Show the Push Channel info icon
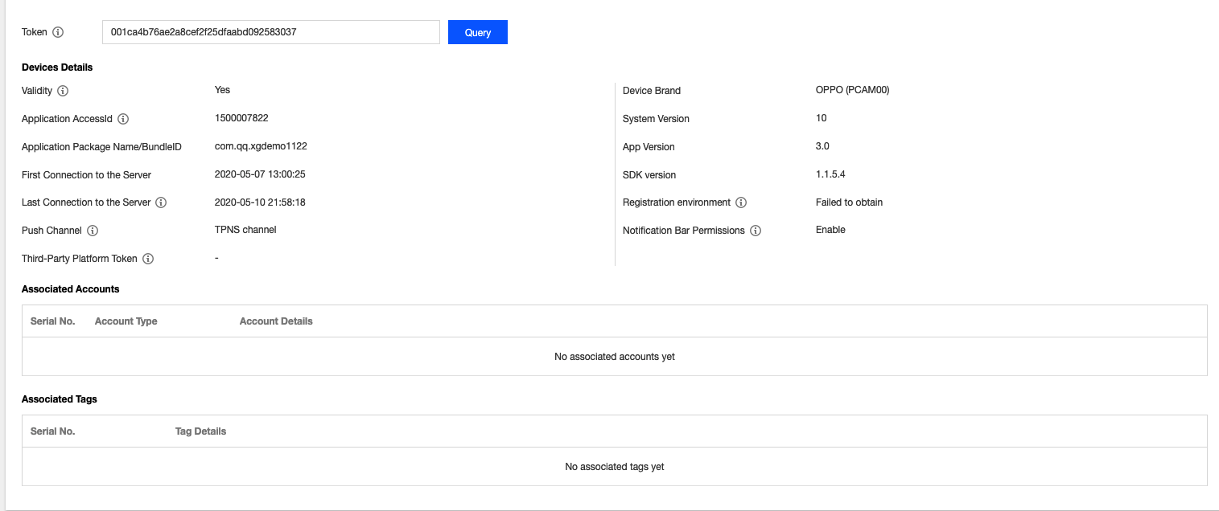This screenshot has height=511, width=1219. tap(93, 231)
